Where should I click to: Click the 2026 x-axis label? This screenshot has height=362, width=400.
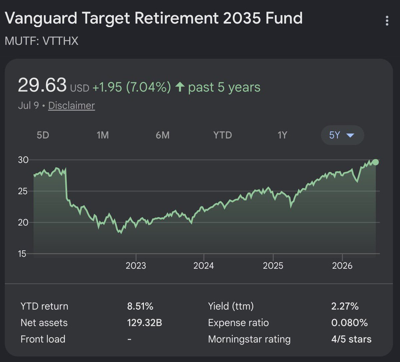tap(342, 266)
